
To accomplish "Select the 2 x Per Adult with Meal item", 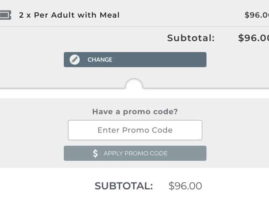I will coord(69,15).
